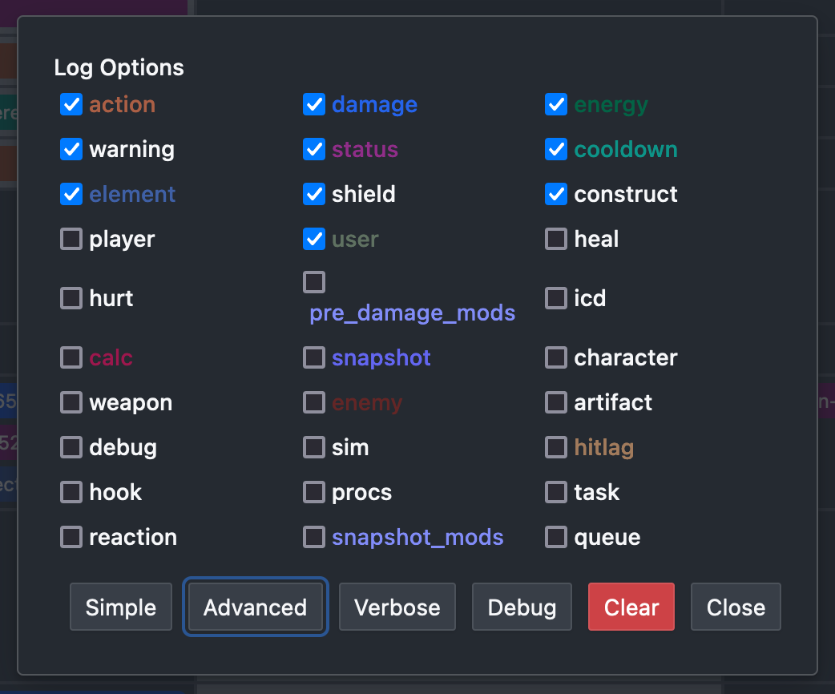This screenshot has width=835, height=694.
Task: Check the pre_damage_mods option
Action: click(x=314, y=282)
